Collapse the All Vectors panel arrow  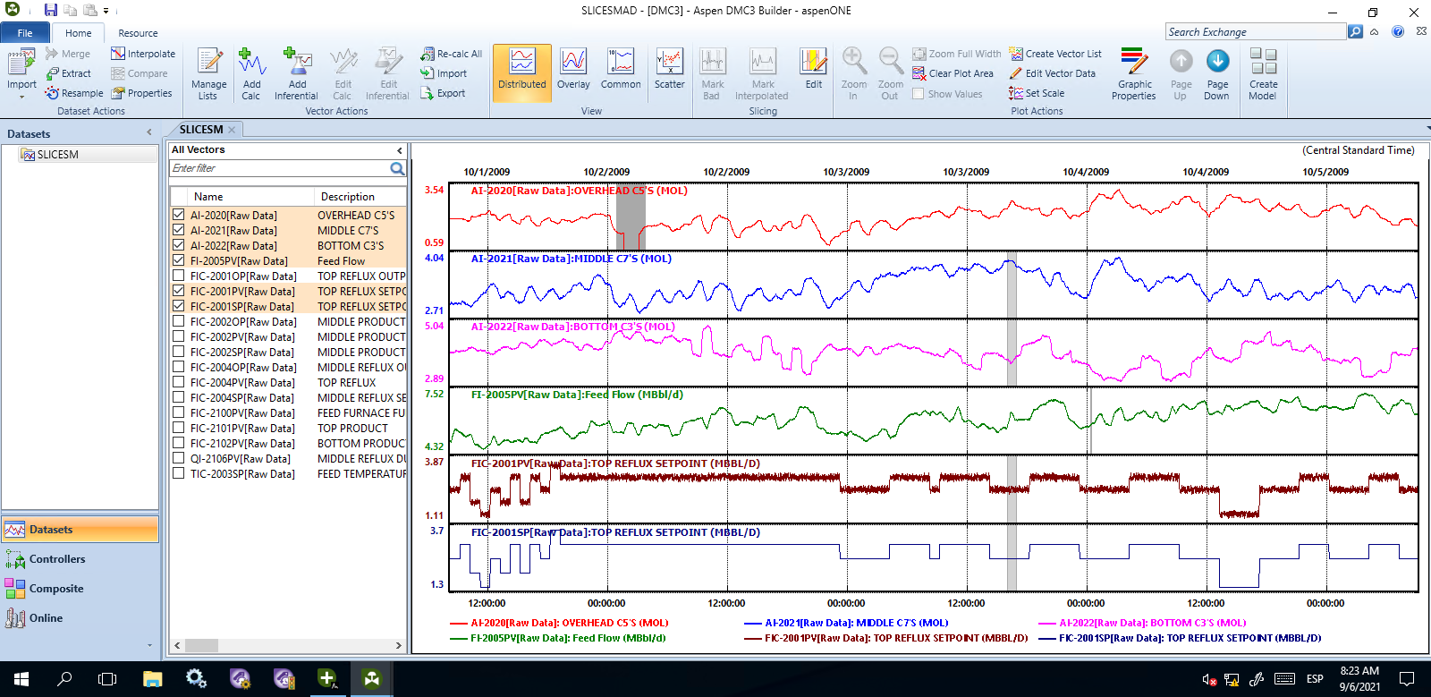399,150
